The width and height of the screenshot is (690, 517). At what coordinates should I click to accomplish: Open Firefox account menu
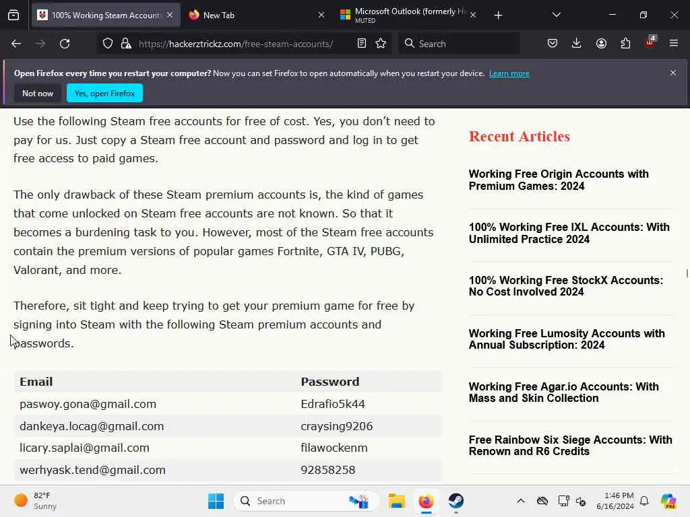[601, 44]
